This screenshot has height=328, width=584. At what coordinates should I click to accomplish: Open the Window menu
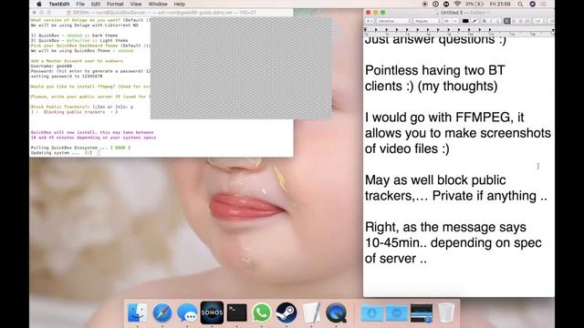point(158,4)
